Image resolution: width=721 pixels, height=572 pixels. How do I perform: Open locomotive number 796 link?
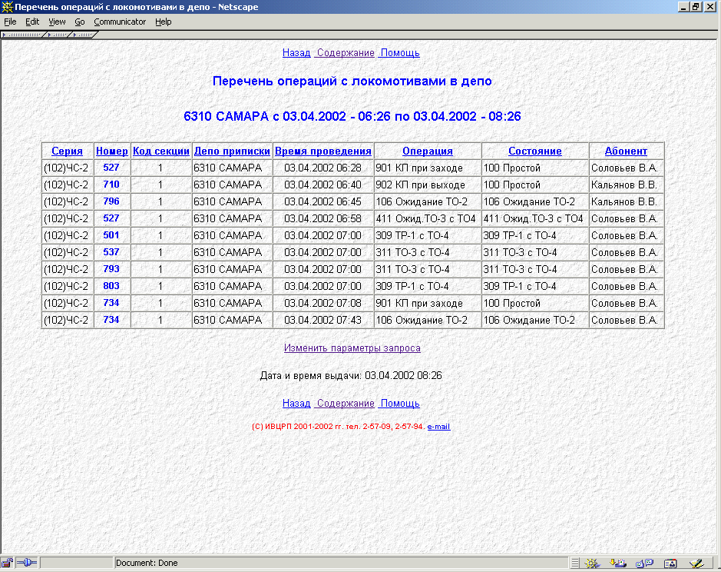[x=111, y=201]
